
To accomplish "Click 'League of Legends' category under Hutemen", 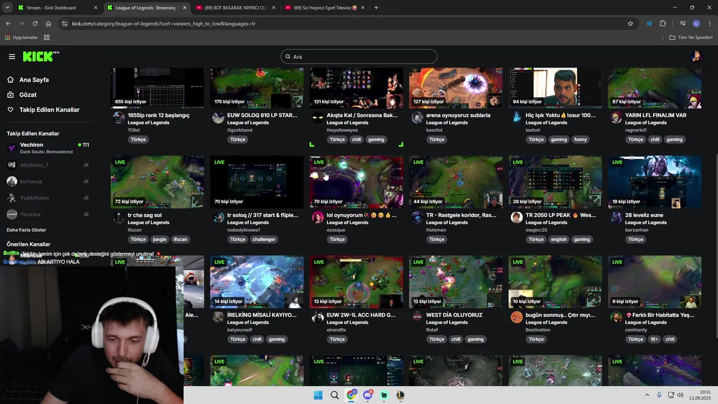I will pos(447,223).
